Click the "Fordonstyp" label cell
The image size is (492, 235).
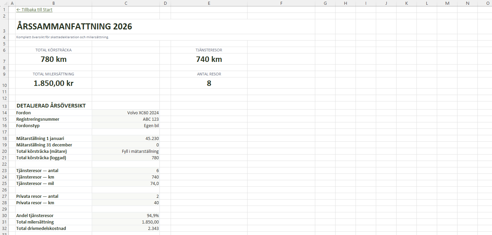click(x=54, y=126)
